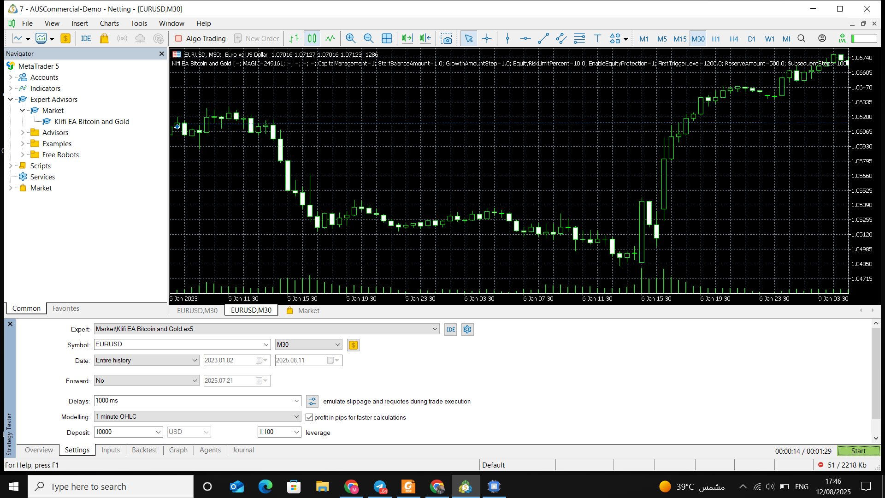This screenshot has height=498, width=885.
Task: Toggle slippage and requotes emulation button
Action: [x=312, y=401]
